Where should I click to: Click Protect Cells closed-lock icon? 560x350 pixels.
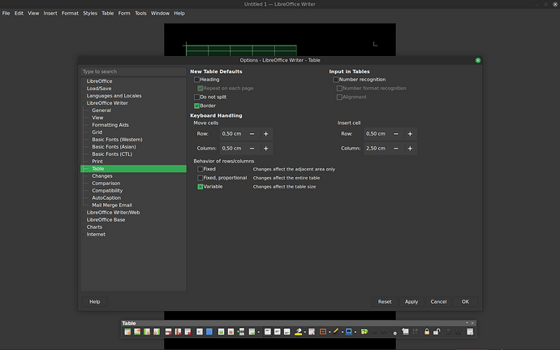pos(427,332)
